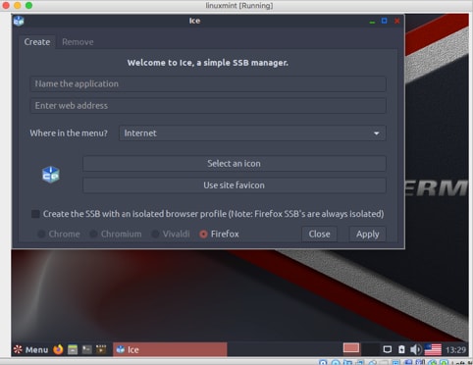This screenshot has height=365, width=473.
Task: Open the Linux Mint Menu button
Action: [30, 349]
